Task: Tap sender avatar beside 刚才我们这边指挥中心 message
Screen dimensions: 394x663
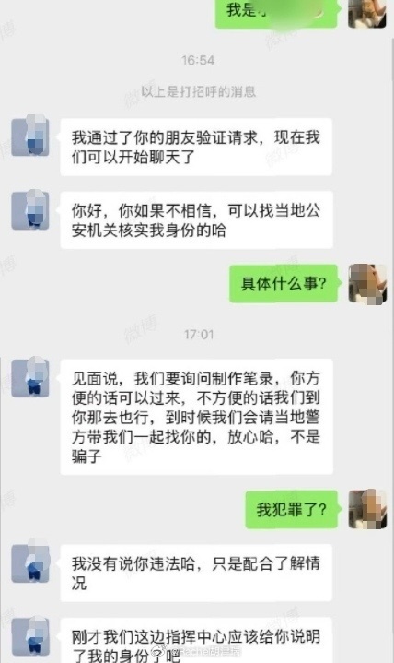Action: click(x=30, y=636)
